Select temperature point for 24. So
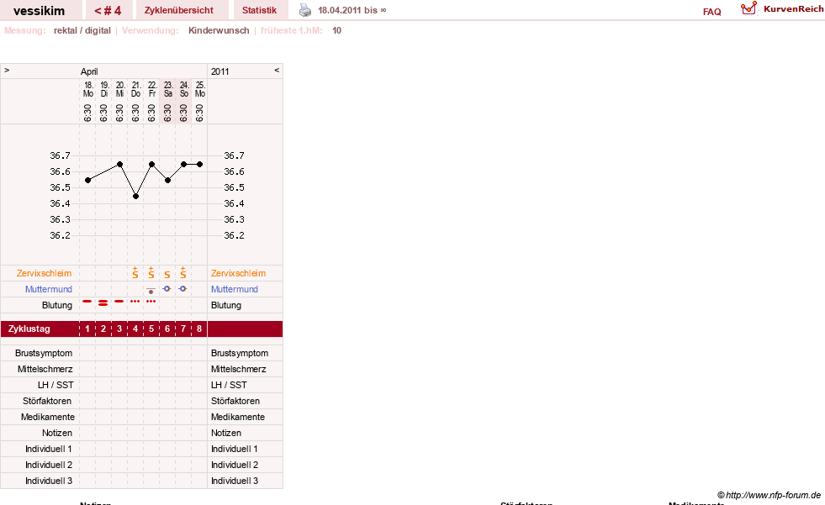 183,165
